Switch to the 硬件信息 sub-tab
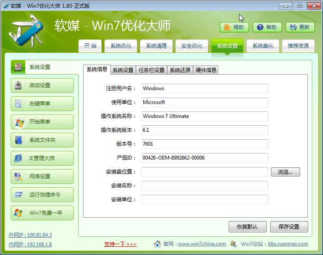 [x=206, y=70]
